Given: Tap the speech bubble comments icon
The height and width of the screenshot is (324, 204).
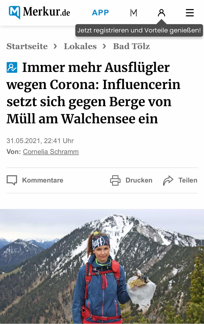Looking at the screenshot, I should 12,180.
